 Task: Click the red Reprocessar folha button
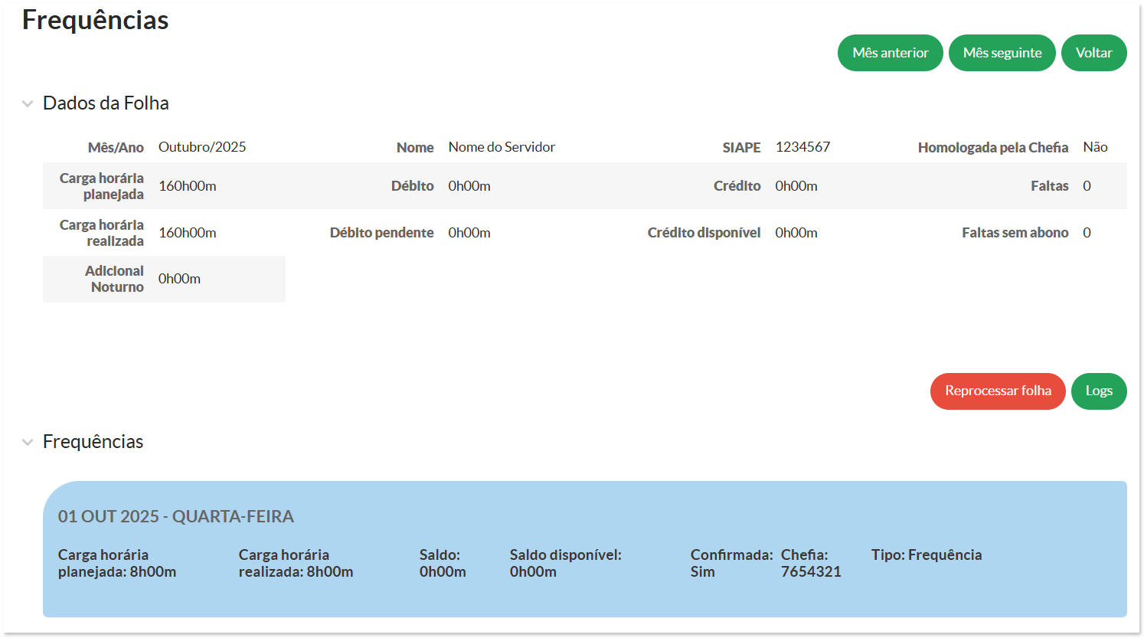(x=997, y=391)
